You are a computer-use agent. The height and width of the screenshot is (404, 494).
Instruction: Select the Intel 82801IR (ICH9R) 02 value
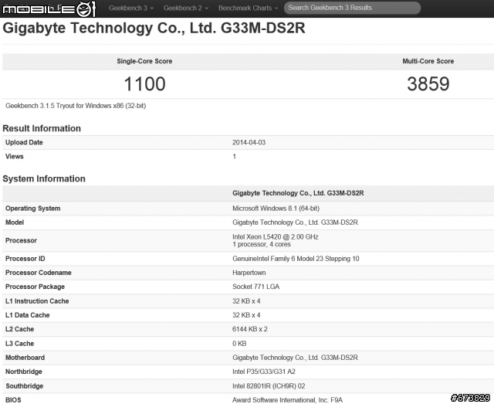[269, 386]
